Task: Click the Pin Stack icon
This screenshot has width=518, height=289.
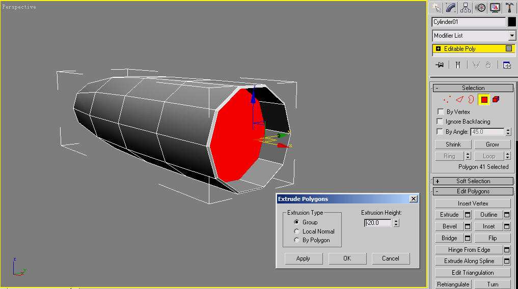Action: coord(440,65)
